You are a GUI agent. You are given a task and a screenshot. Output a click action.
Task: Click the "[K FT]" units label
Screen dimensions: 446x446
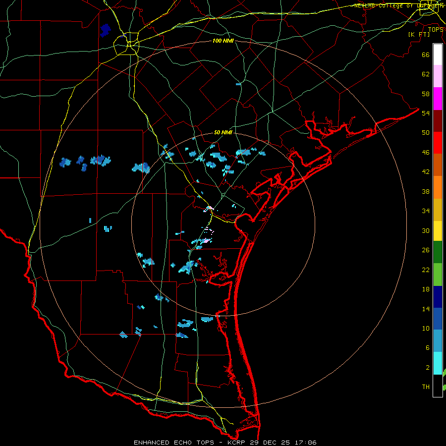tap(419, 34)
